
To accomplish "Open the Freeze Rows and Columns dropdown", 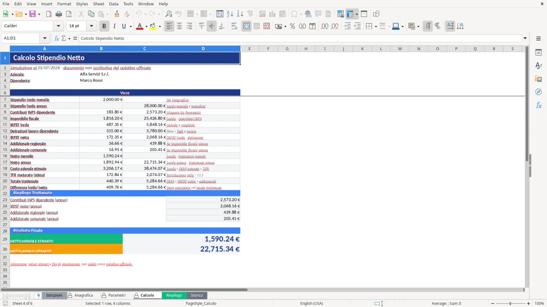I will [357, 14].
